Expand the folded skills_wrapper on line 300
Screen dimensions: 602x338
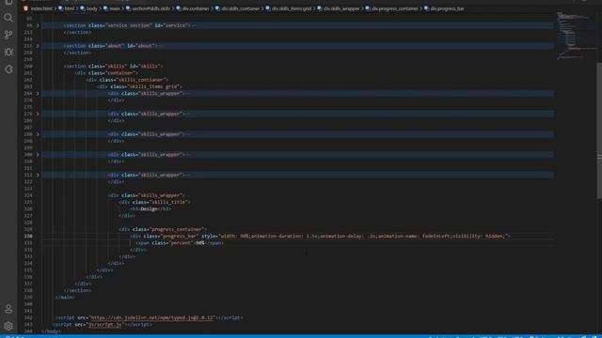38,154
